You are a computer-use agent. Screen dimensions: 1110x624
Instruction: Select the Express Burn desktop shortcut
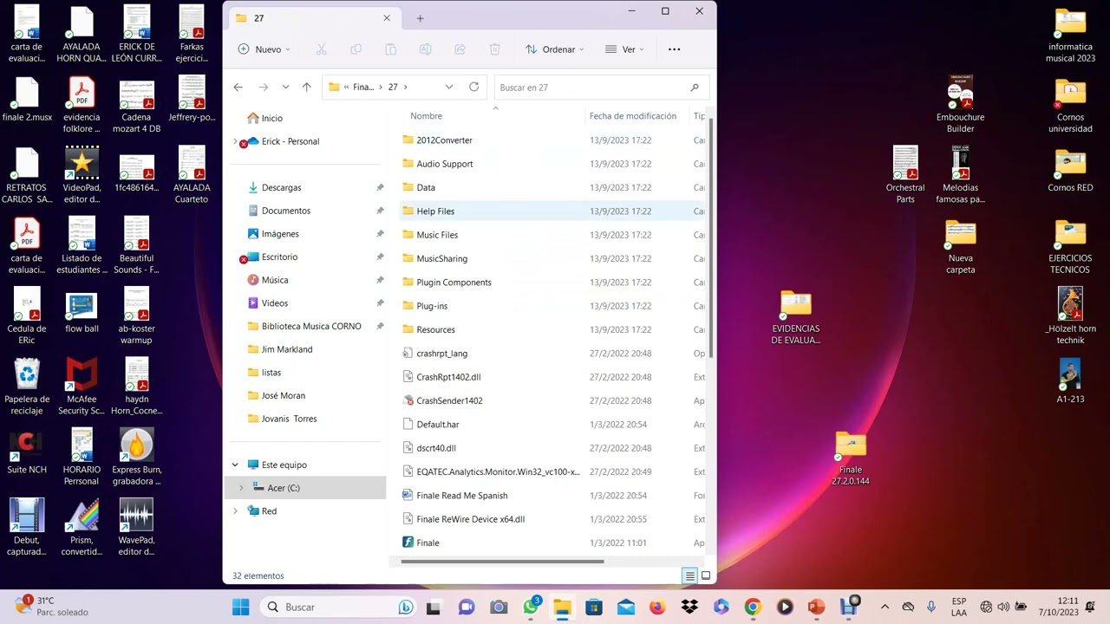[x=136, y=458]
